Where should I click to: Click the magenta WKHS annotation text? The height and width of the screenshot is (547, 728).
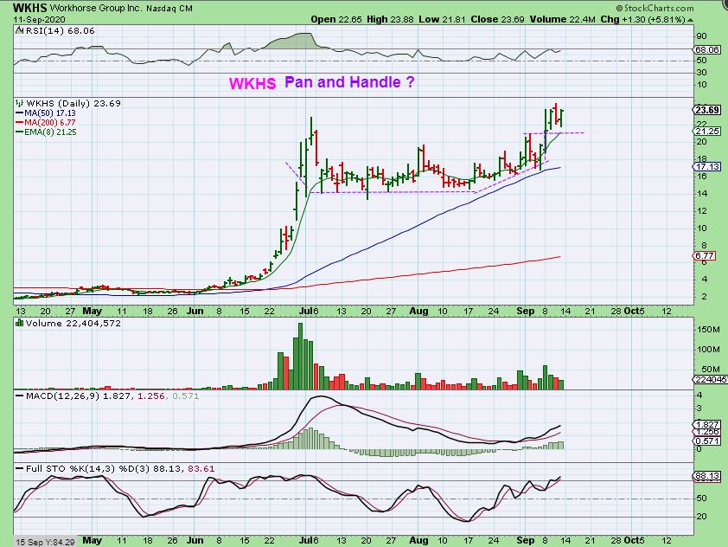(x=252, y=83)
